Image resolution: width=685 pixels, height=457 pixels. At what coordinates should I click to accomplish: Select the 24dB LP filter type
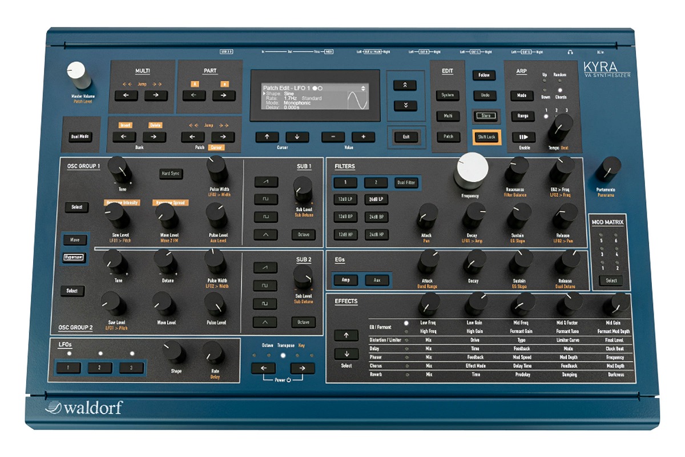point(376,200)
